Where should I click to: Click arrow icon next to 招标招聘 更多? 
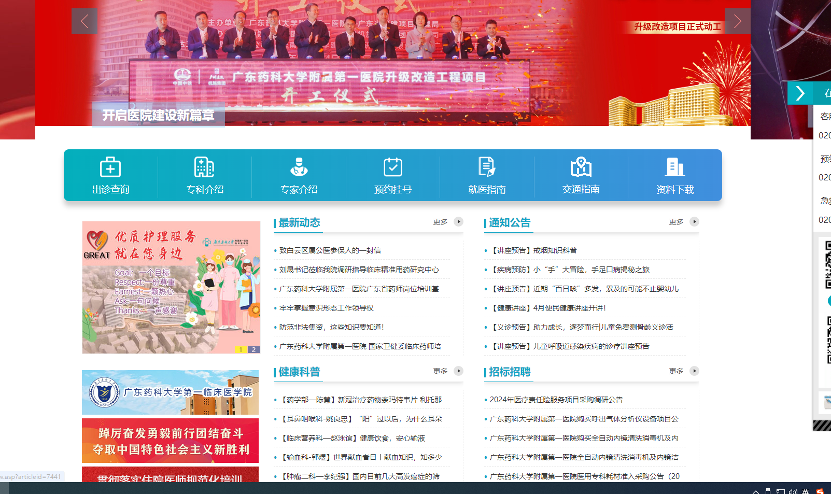click(x=694, y=371)
